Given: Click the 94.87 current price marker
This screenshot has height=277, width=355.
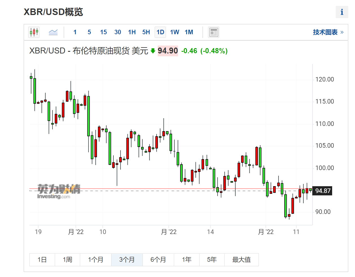Looking at the screenshot, I should click(323, 191).
